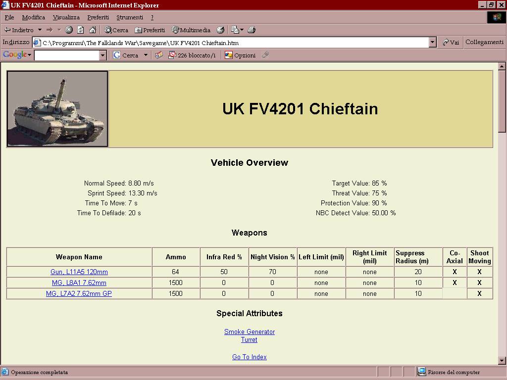Follow the Go To Index link
Screen dimensions: 507x380
tap(250, 357)
